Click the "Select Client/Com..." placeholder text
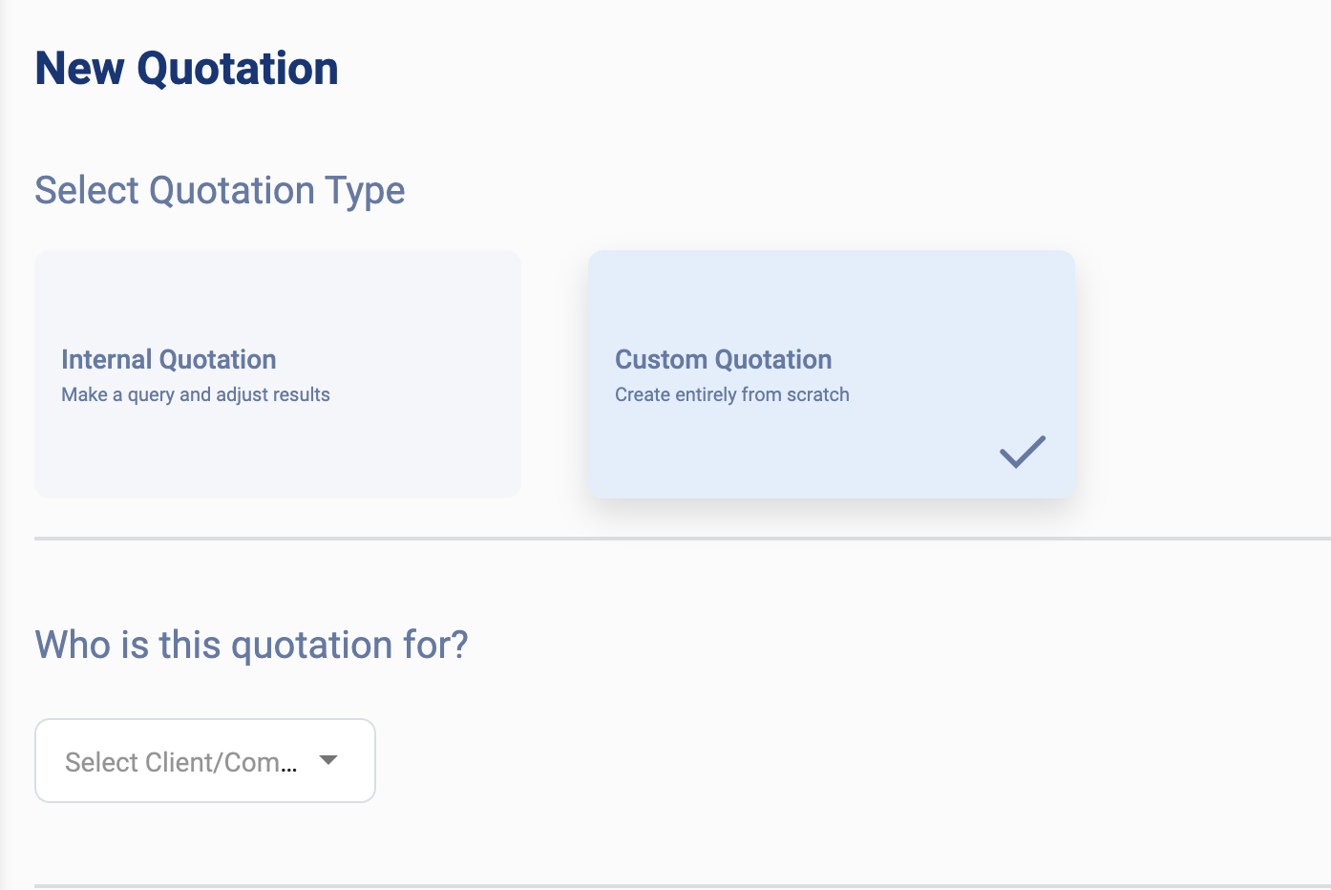Viewport: 1331px width, 890px height. pos(180,762)
